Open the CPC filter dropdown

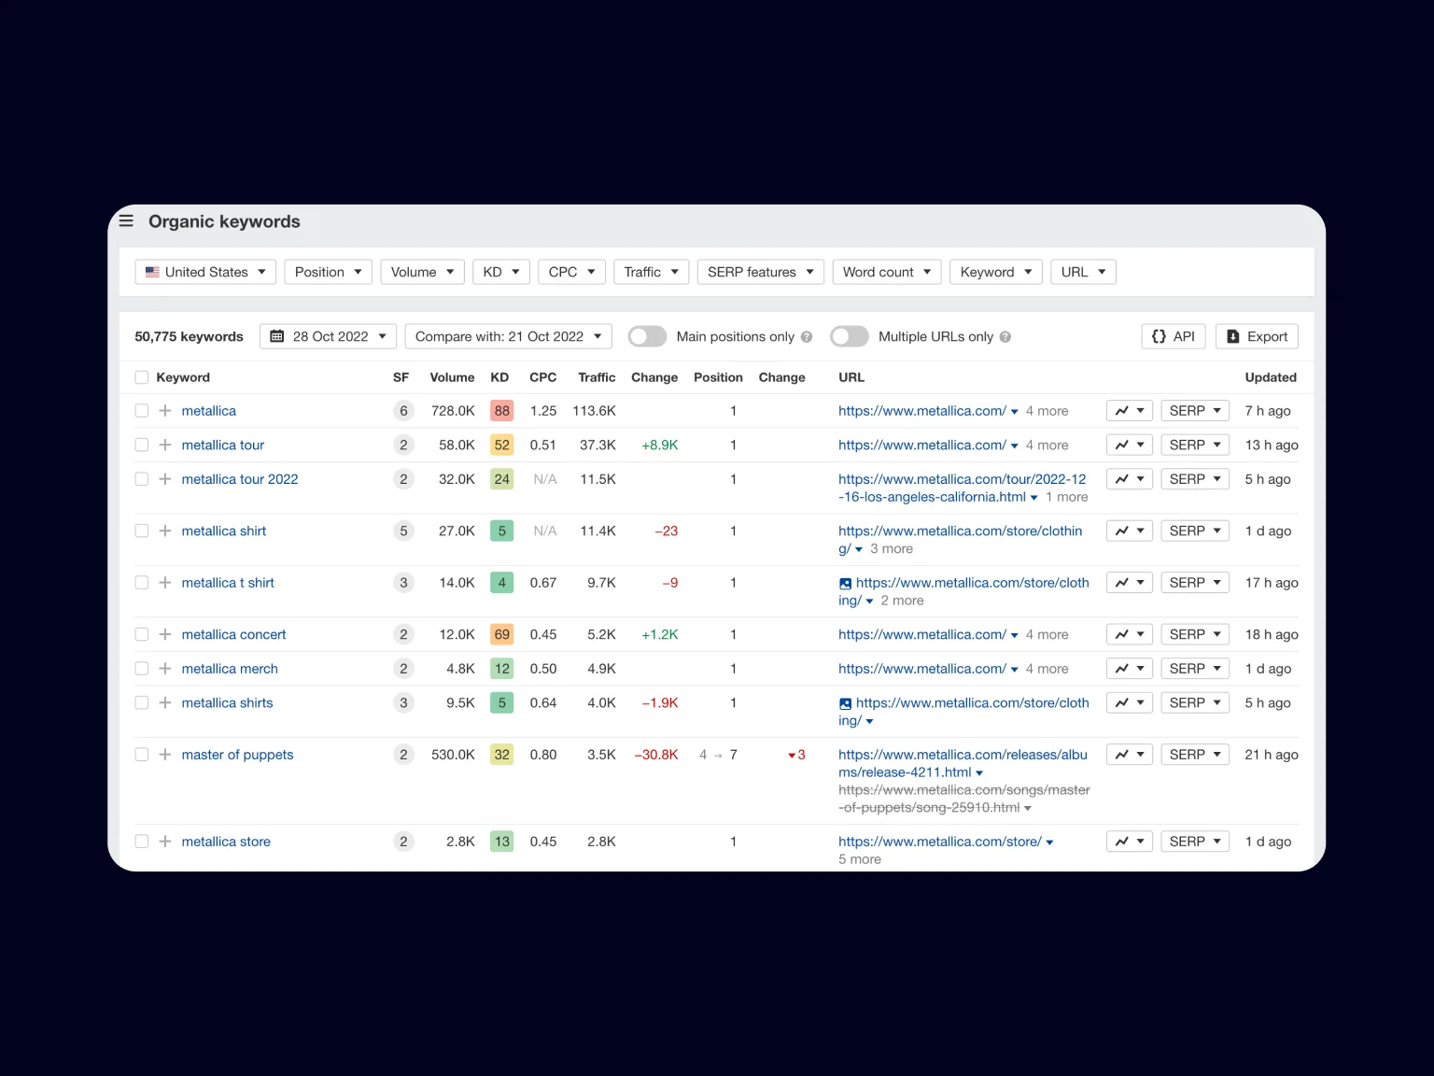[x=572, y=272]
